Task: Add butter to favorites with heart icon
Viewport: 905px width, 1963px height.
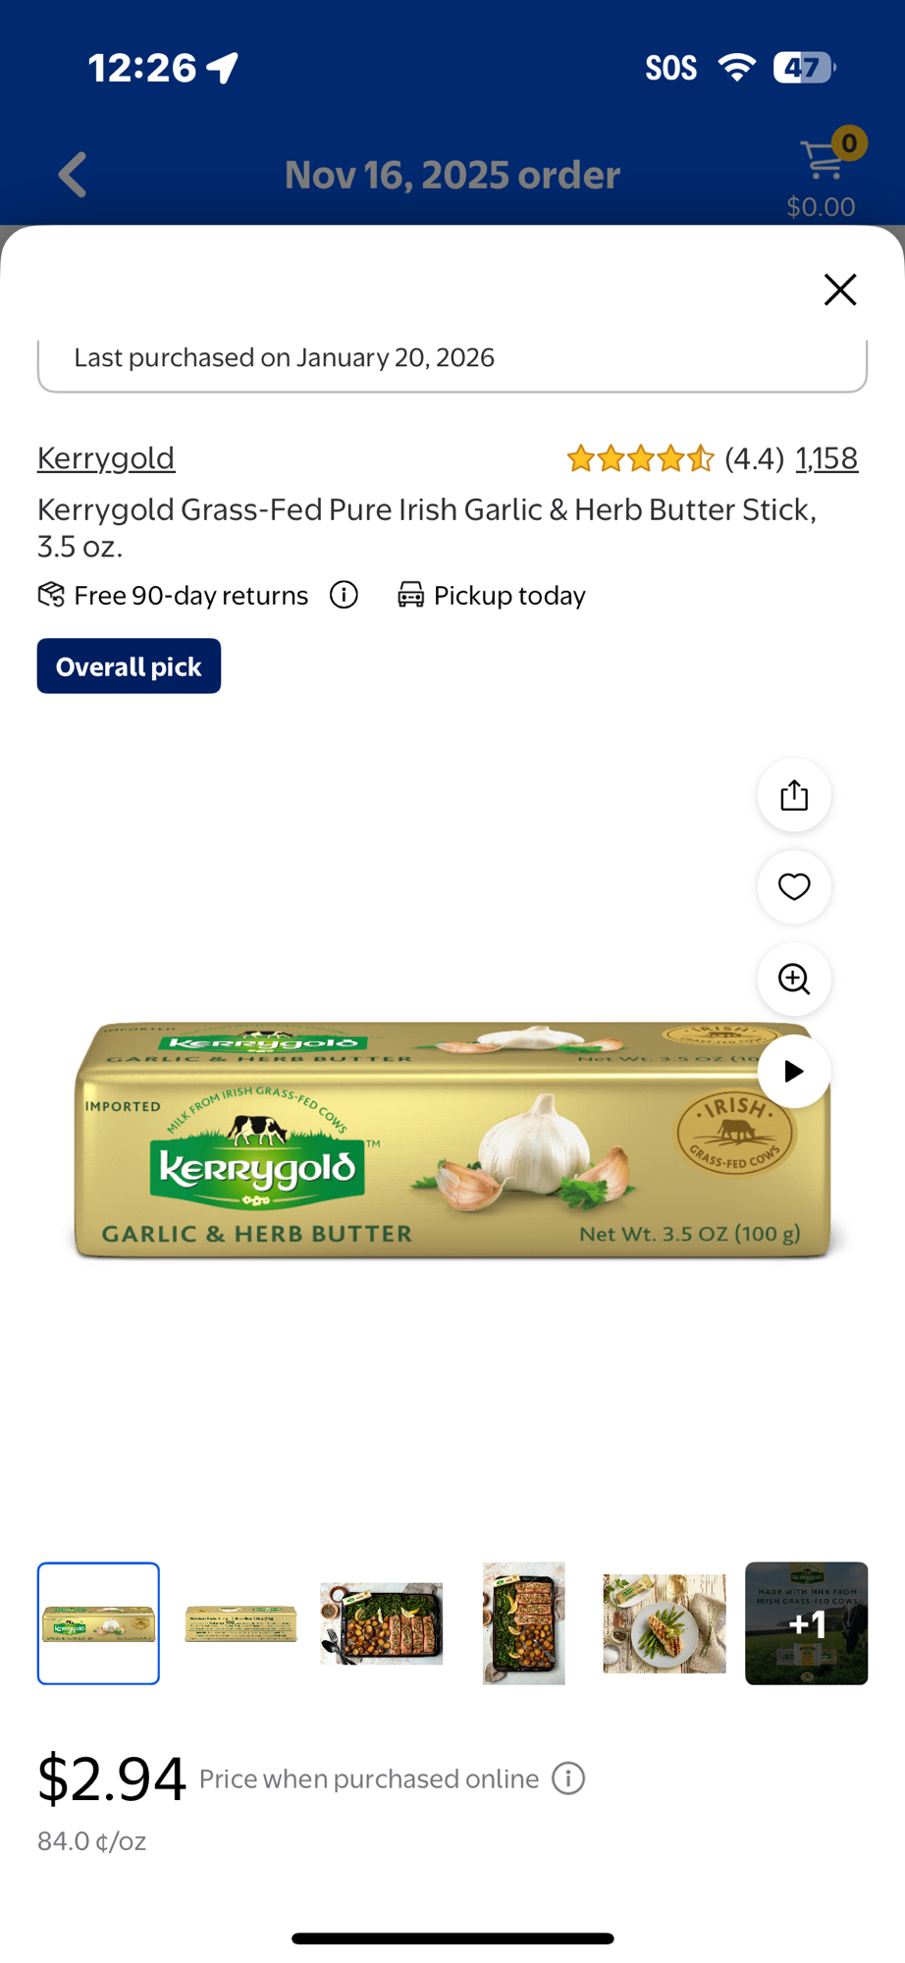Action: (x=794, y=887)
